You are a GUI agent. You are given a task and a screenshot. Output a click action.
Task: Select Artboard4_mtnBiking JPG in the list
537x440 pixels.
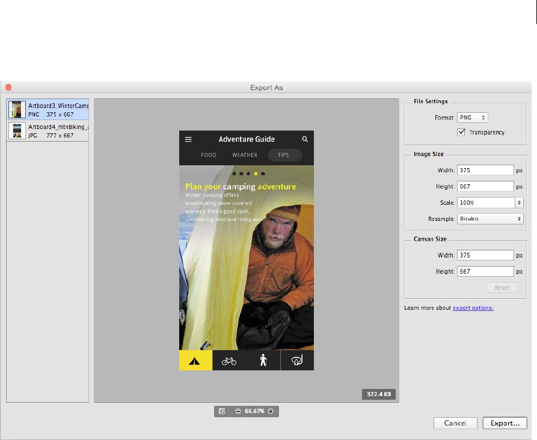click(48, 131)
